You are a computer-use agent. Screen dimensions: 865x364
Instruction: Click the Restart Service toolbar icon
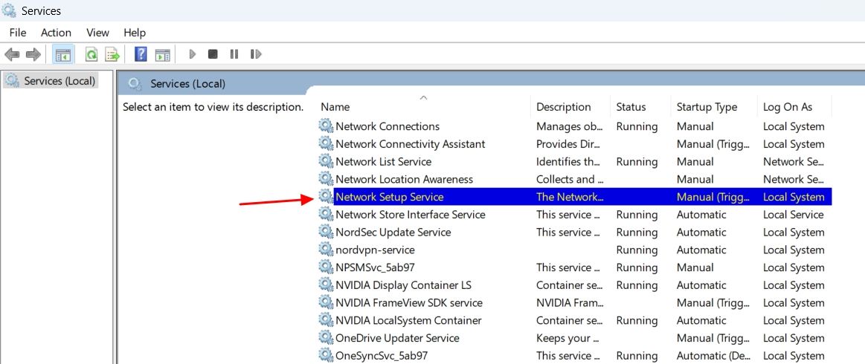(x=255, y=54)
